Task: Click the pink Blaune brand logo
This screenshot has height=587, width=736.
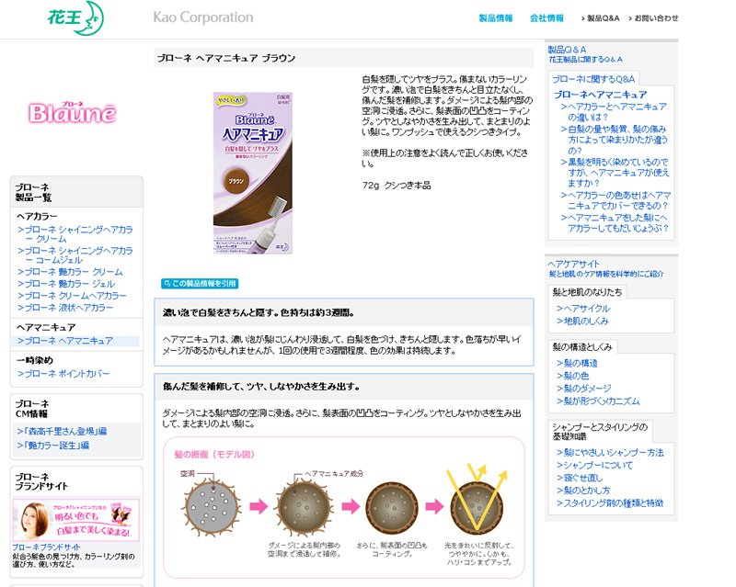Action: pos(72,112)
